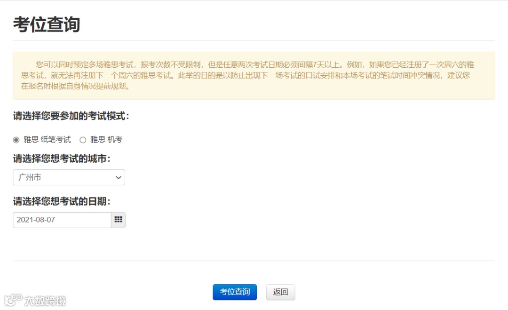Select the 雅思 机考 radio button

pos(83,140)
